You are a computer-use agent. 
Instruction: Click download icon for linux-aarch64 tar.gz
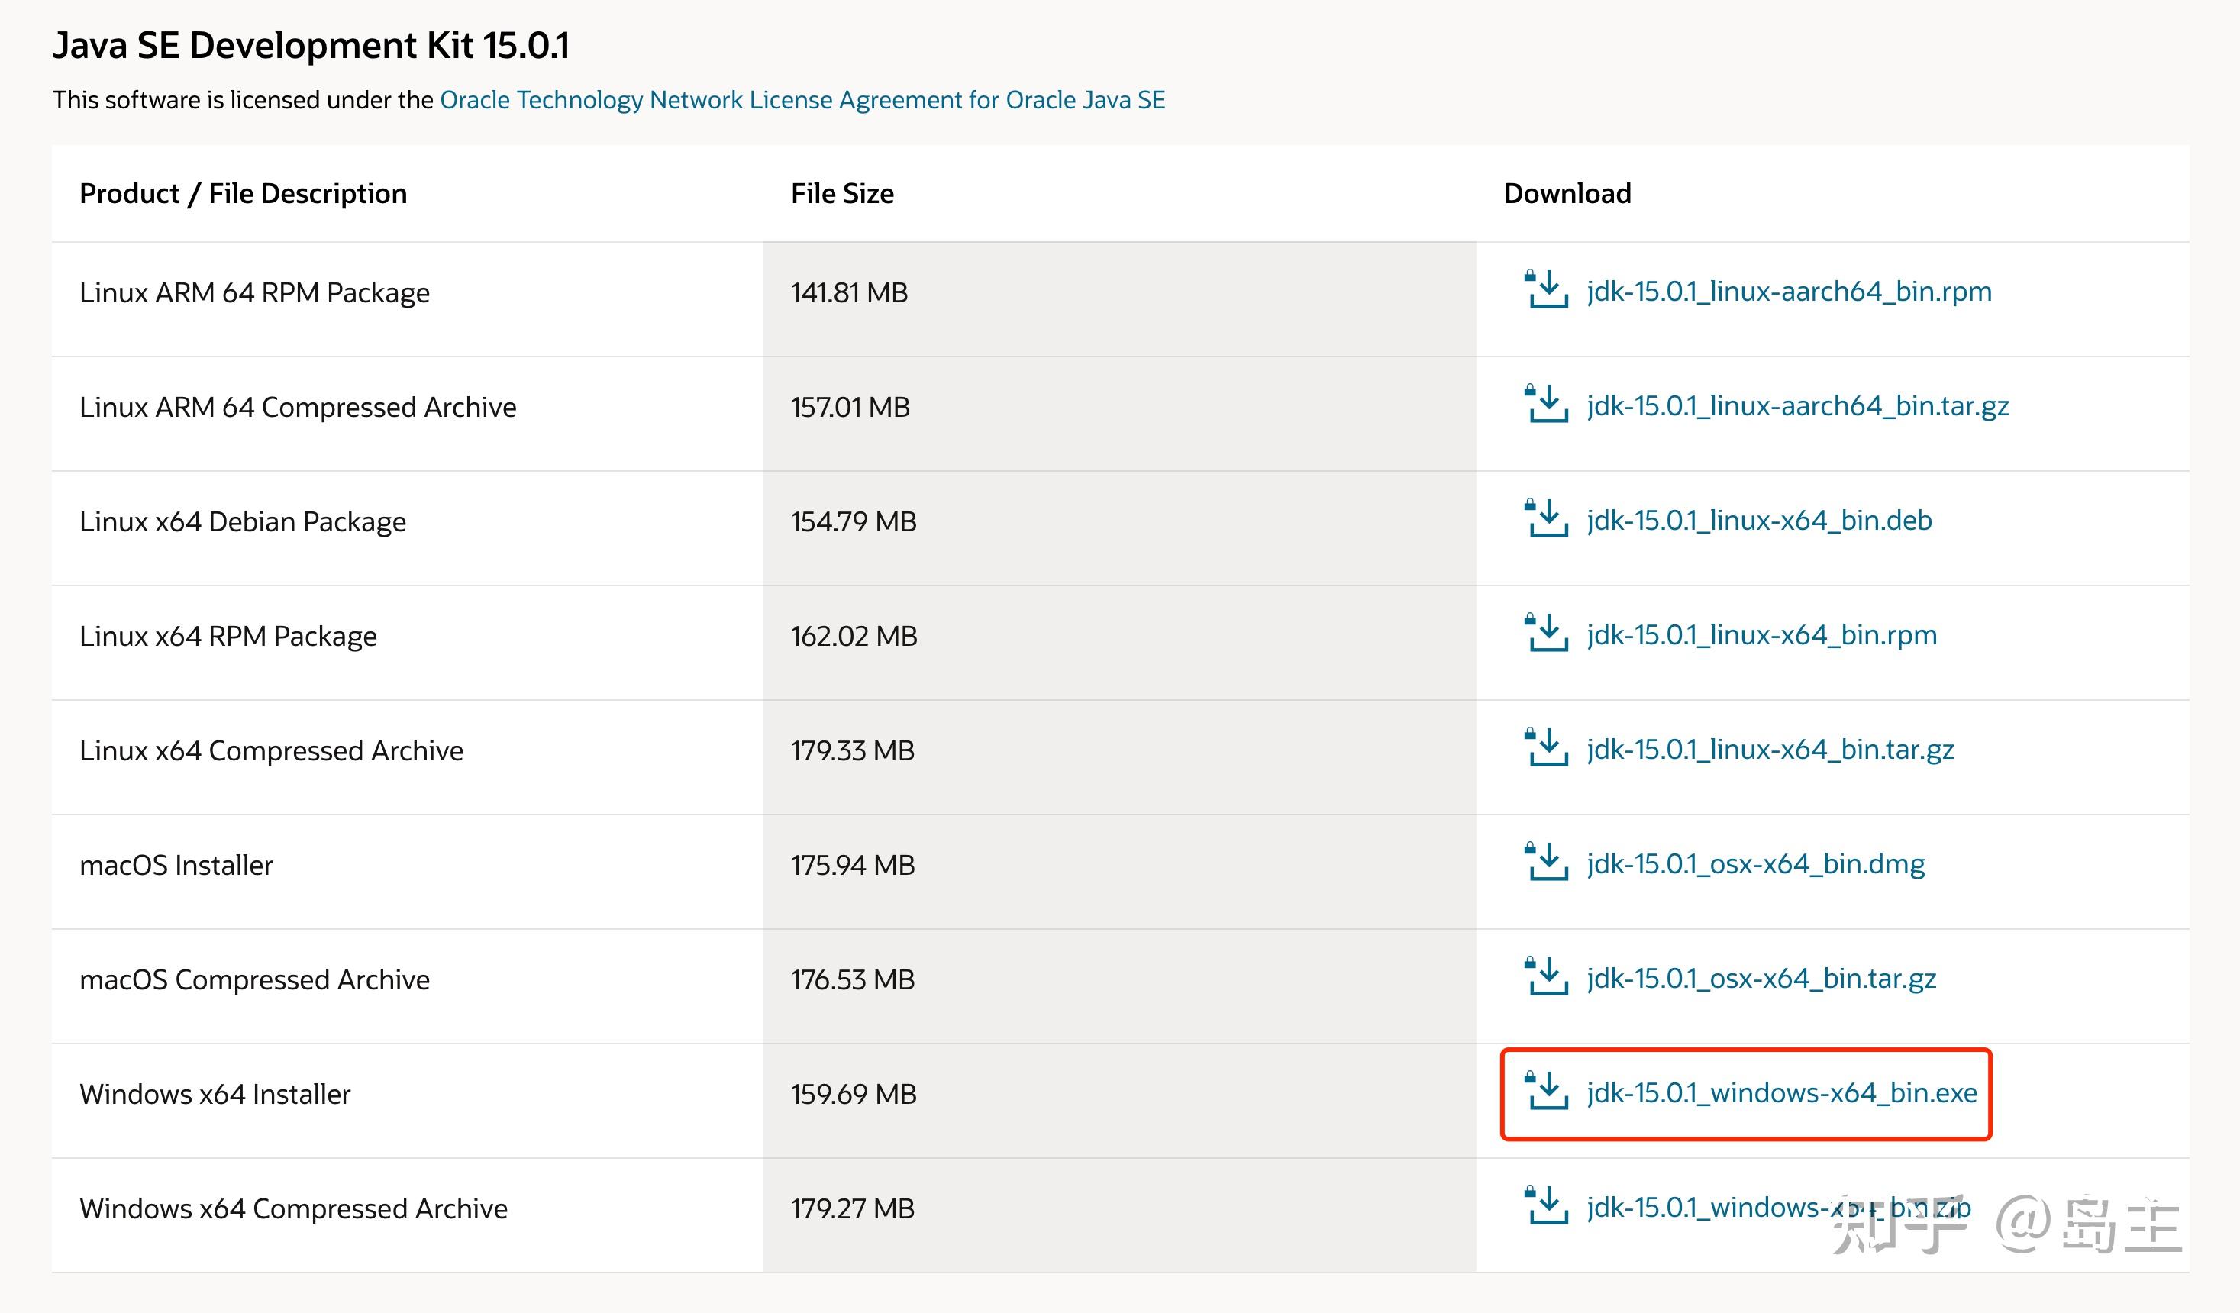click(x=1547, y=405)
